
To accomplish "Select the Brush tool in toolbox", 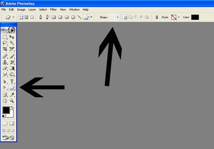I will [12, 56].
